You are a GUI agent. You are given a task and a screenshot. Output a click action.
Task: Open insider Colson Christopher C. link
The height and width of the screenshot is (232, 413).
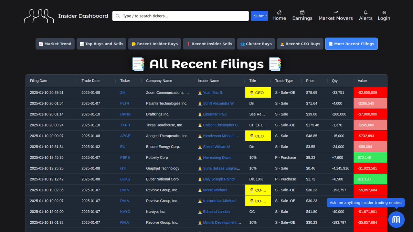221,125
